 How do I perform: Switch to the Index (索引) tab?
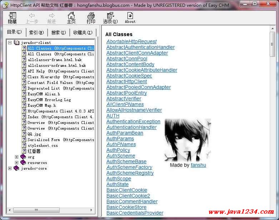36,32
